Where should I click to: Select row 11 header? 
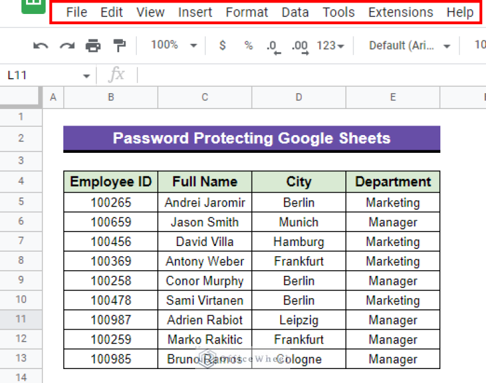pyautogui.click(x=21, y=319)
